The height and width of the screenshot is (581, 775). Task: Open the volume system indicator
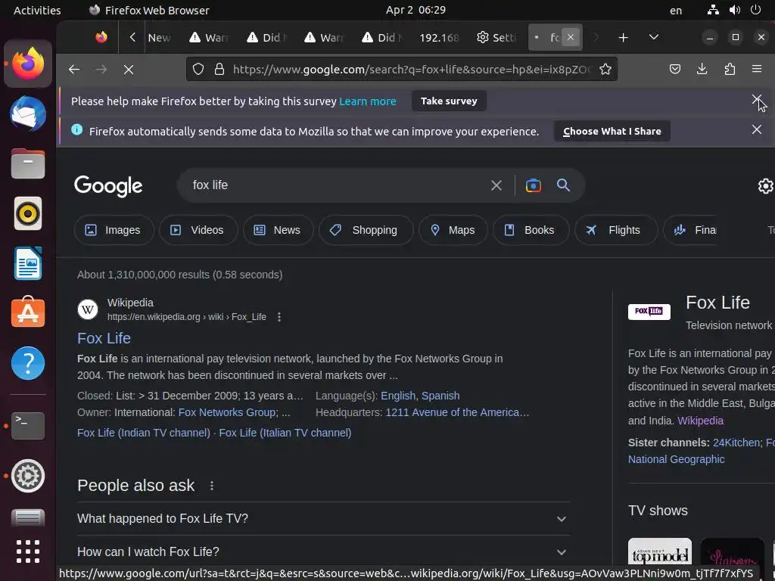coord(735,10)
